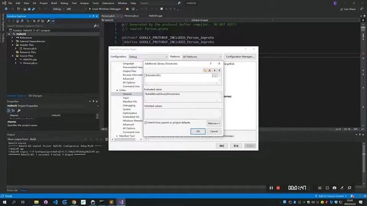
Task: Click Add to Source Control
Action: (x=331, y=196)
